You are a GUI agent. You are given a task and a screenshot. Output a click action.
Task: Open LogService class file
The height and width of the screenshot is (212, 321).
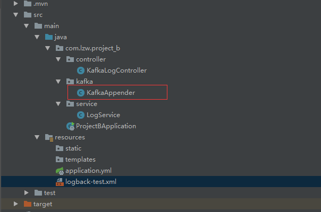pyautogui.click(x=104, y=115)
